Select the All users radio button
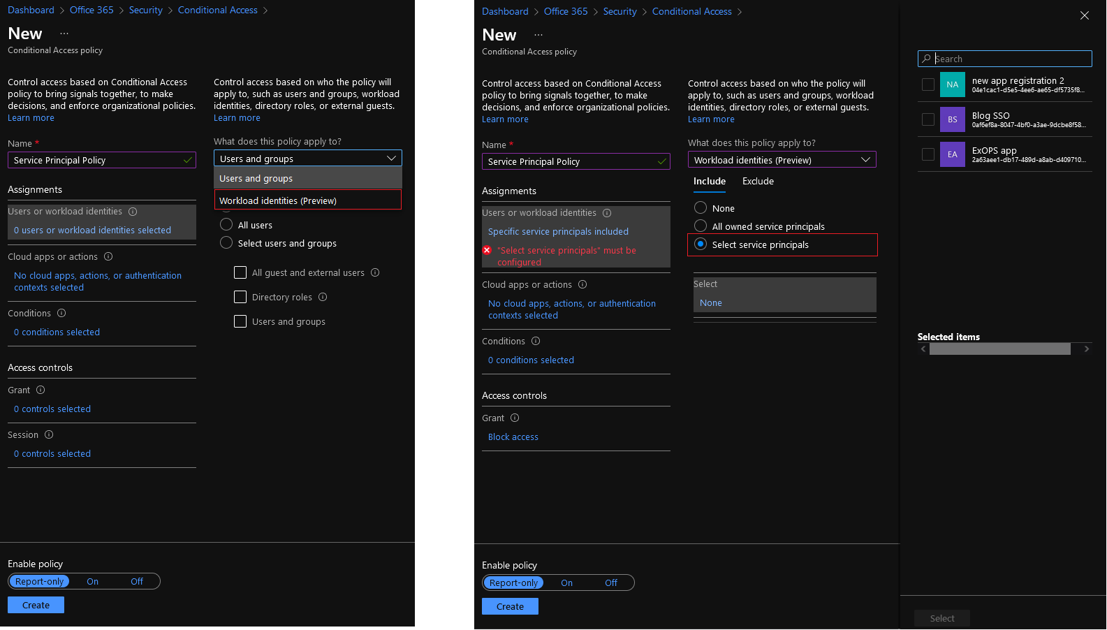This screenshot has height=630, width=1107. coord(226,225)
